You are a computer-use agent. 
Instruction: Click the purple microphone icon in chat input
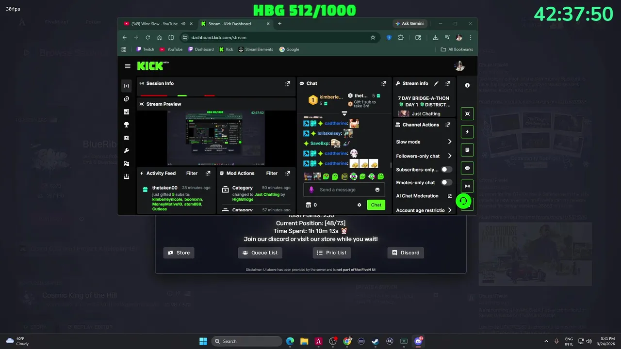[311, 190]
